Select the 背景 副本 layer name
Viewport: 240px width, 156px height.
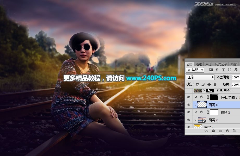pyautogui.click(x=224, y=90)
